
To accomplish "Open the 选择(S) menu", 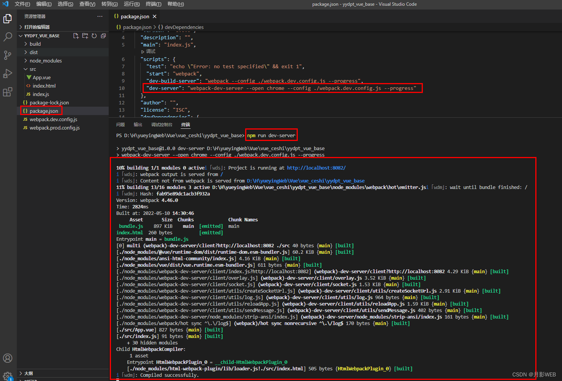I will [x=65, y=4].
